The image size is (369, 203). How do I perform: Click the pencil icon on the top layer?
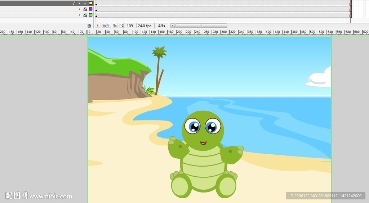tap(74, 3)
